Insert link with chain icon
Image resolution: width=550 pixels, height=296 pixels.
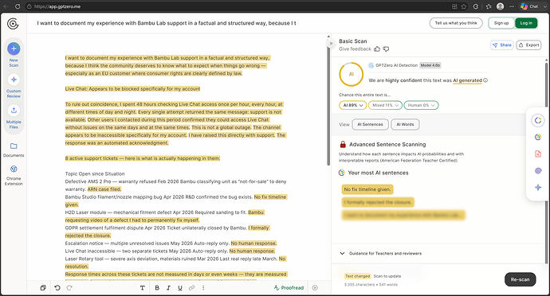coord(191,287)
